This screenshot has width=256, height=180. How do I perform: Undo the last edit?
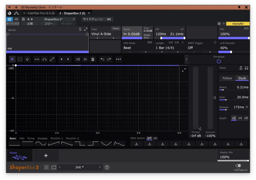pyautogui.click(x=102, y=59)
